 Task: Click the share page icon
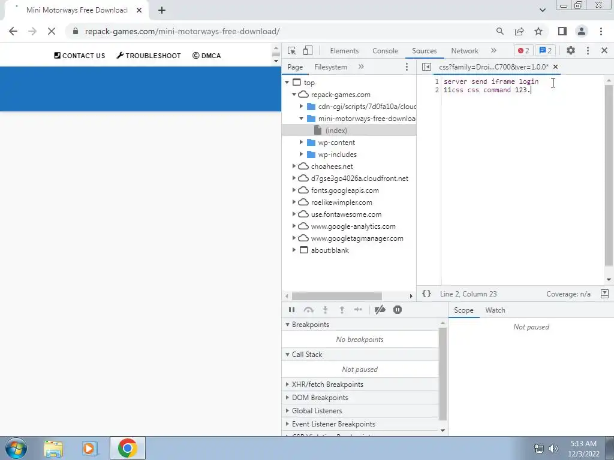coord(519,31)
